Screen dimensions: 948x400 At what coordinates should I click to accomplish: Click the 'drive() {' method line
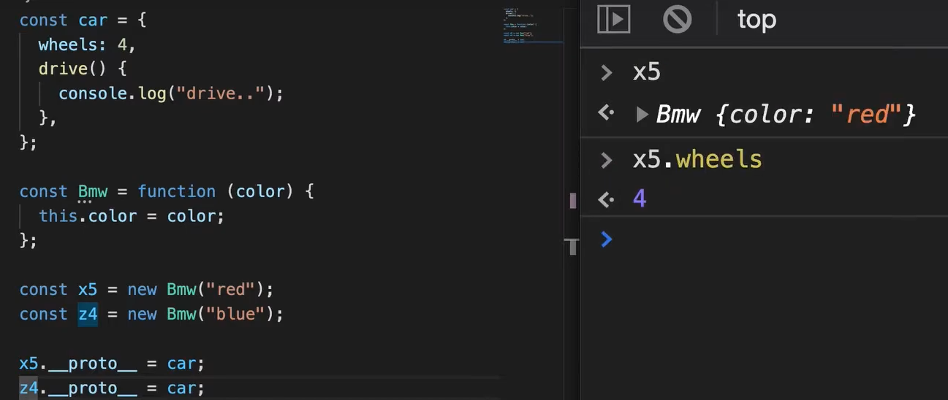pos(83,69)
